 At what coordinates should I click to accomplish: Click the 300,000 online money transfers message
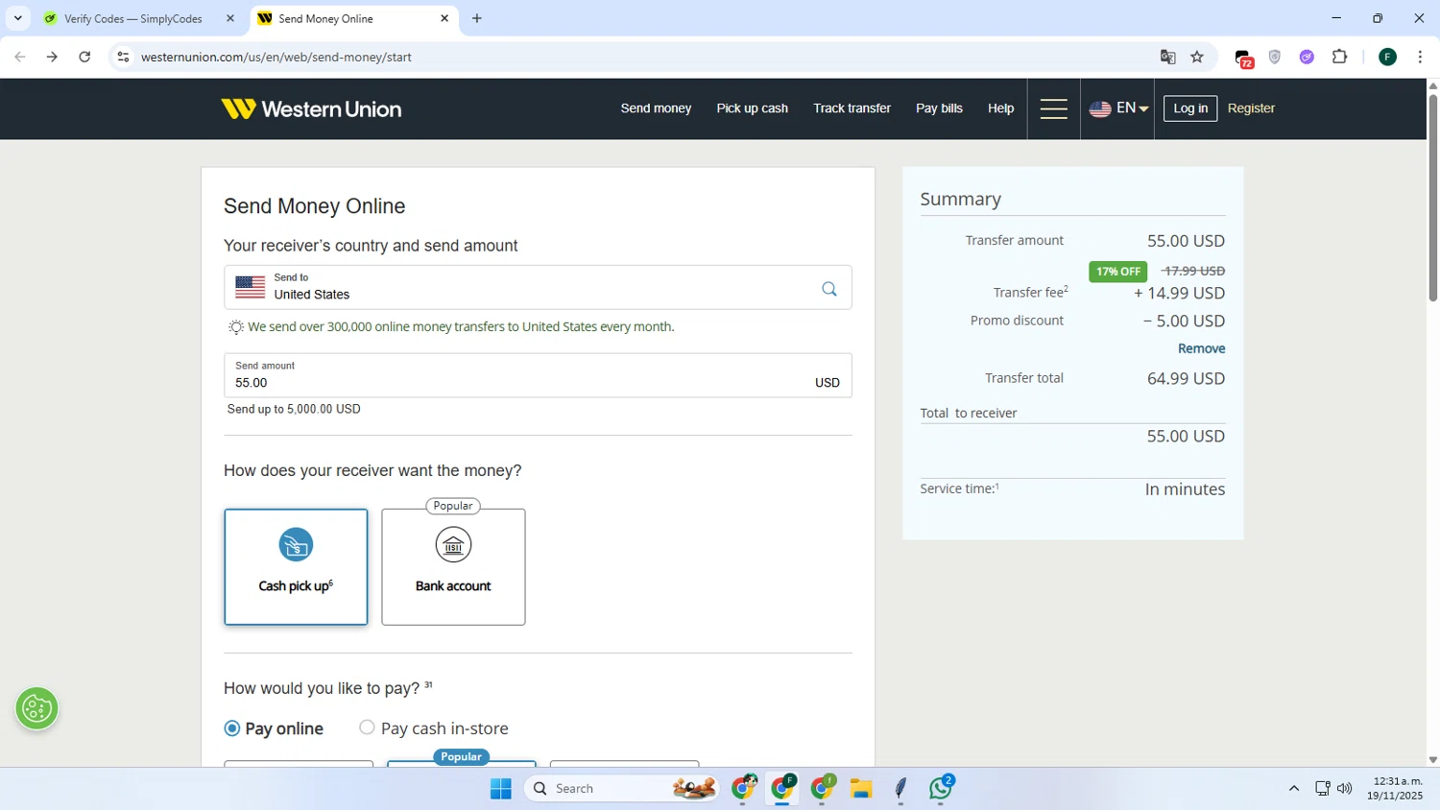pyautogui.click(x=461, y=326)
